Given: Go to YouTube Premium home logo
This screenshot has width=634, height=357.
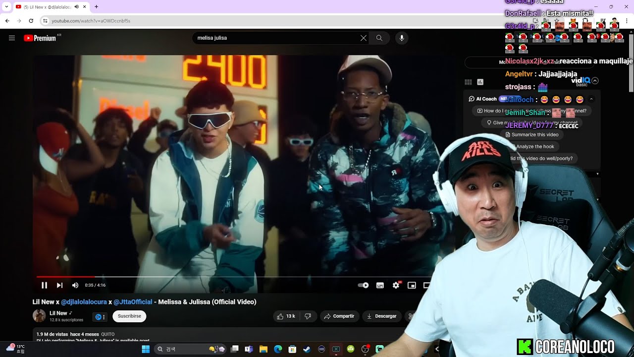Looking at the screenshot, I should click(x=40, y=38).
